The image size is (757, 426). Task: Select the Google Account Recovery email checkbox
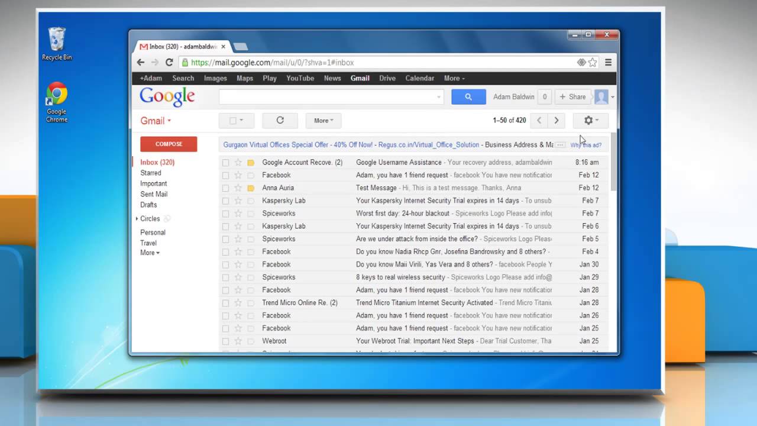225,162
